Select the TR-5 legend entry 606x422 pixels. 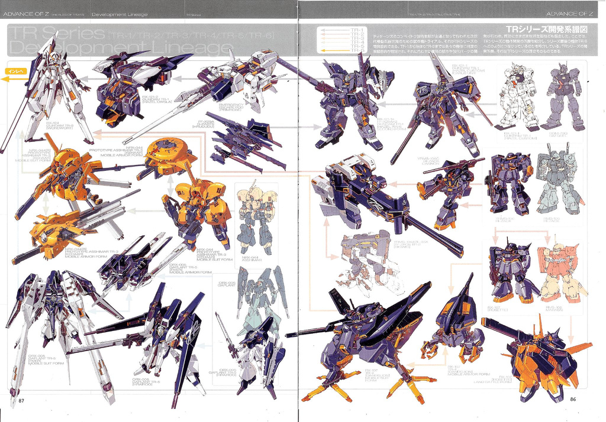tap(341, 46)
